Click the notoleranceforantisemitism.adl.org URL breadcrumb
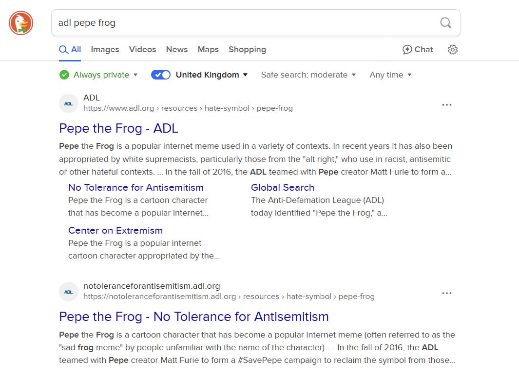The height and width of the screenshot is (379, 519). pos(229,297)
